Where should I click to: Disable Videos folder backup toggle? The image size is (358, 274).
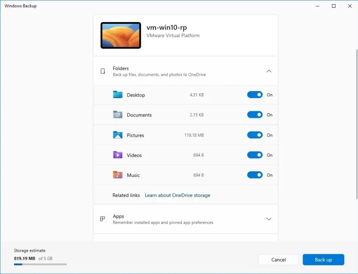click(x=255, y=155)
